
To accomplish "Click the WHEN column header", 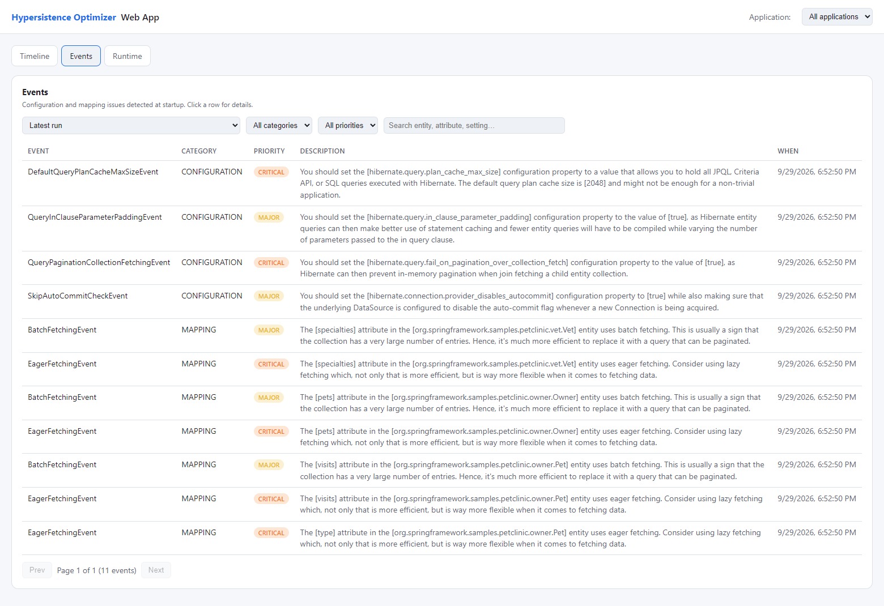I will coord(788,151).
